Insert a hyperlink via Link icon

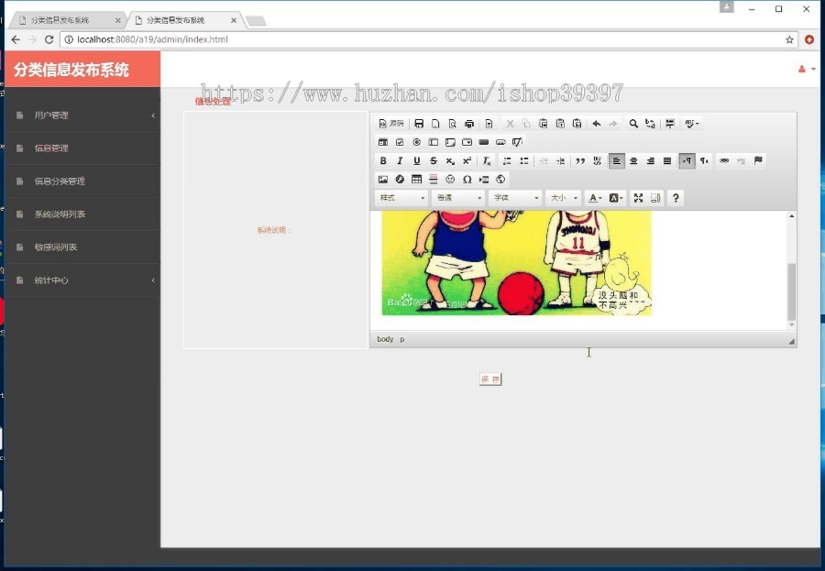tap(724, 161)
